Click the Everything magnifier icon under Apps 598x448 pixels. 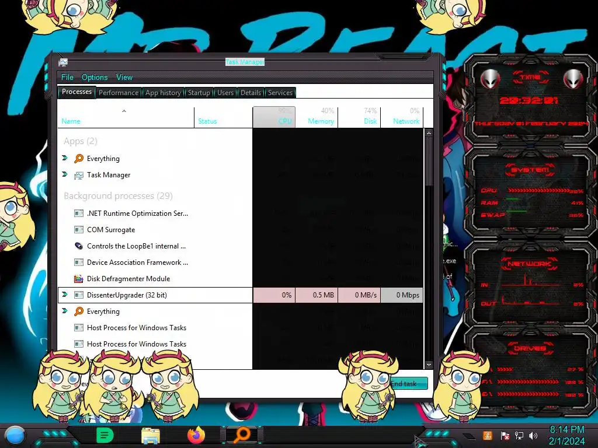79,159
